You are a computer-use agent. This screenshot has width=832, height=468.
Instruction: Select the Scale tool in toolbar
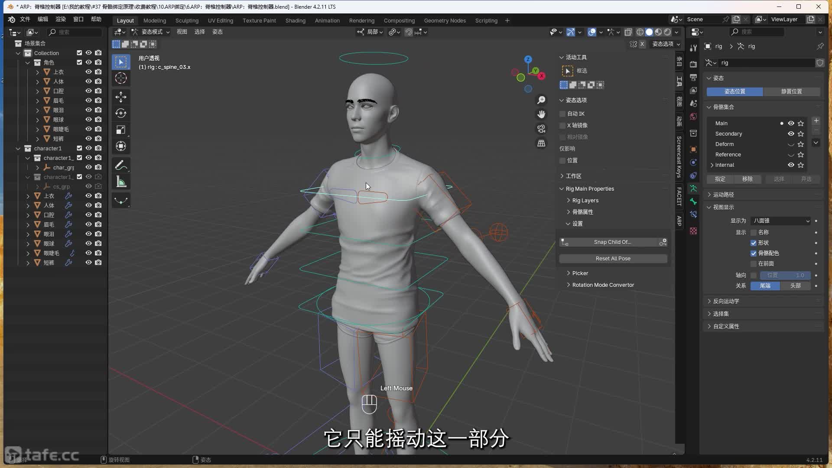click(121, 130)
